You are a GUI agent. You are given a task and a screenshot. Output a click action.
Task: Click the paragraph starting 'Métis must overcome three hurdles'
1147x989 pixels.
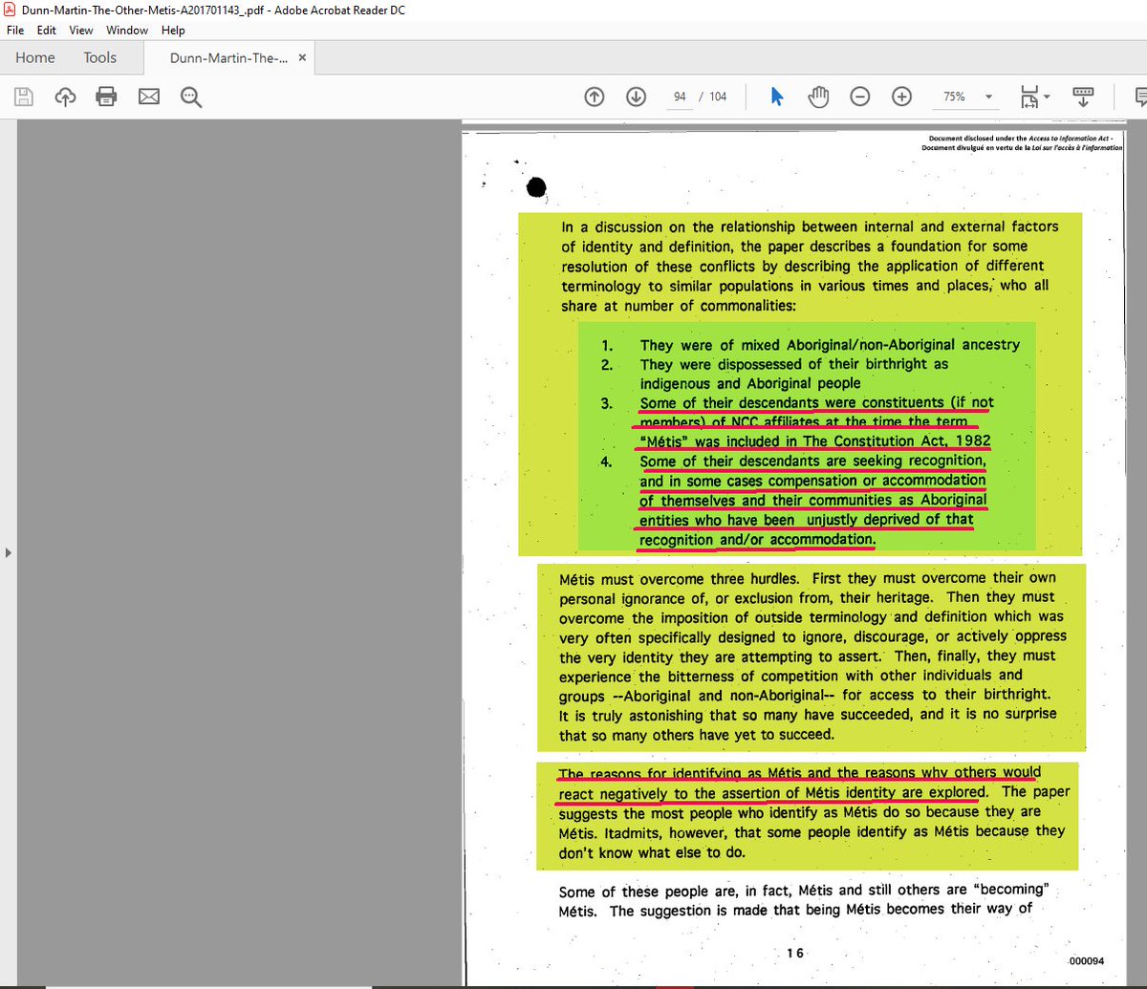pyautogui.click(x=812, y=656)
